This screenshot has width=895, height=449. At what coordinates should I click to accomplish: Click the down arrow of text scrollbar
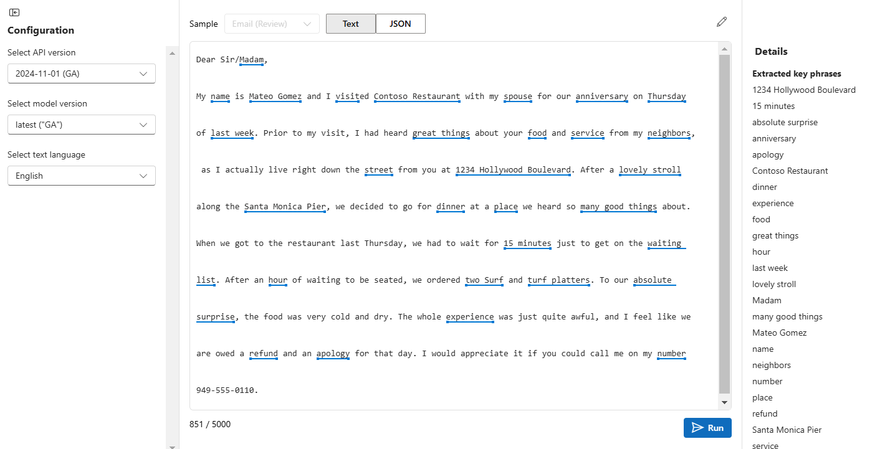tap(724, 402)
